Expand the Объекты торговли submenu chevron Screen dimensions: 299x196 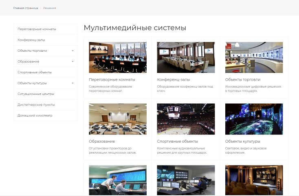(x=73, y=51)
